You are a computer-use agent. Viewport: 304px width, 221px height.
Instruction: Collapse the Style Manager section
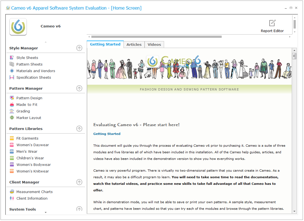point(79,48)
